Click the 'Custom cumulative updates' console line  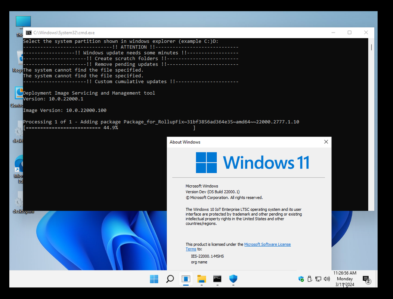tap(131, 81)
